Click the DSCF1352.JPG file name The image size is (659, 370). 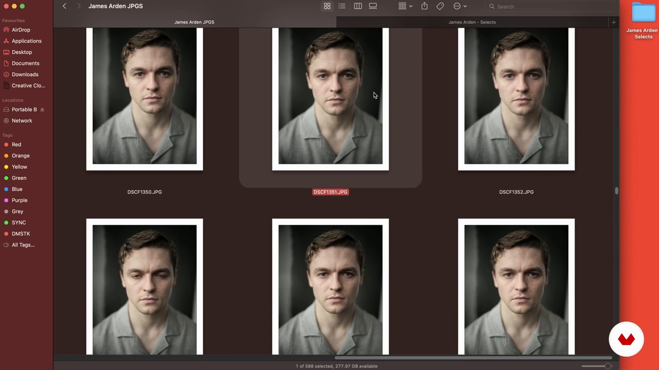pyautogui.click(x=516, y=192)
